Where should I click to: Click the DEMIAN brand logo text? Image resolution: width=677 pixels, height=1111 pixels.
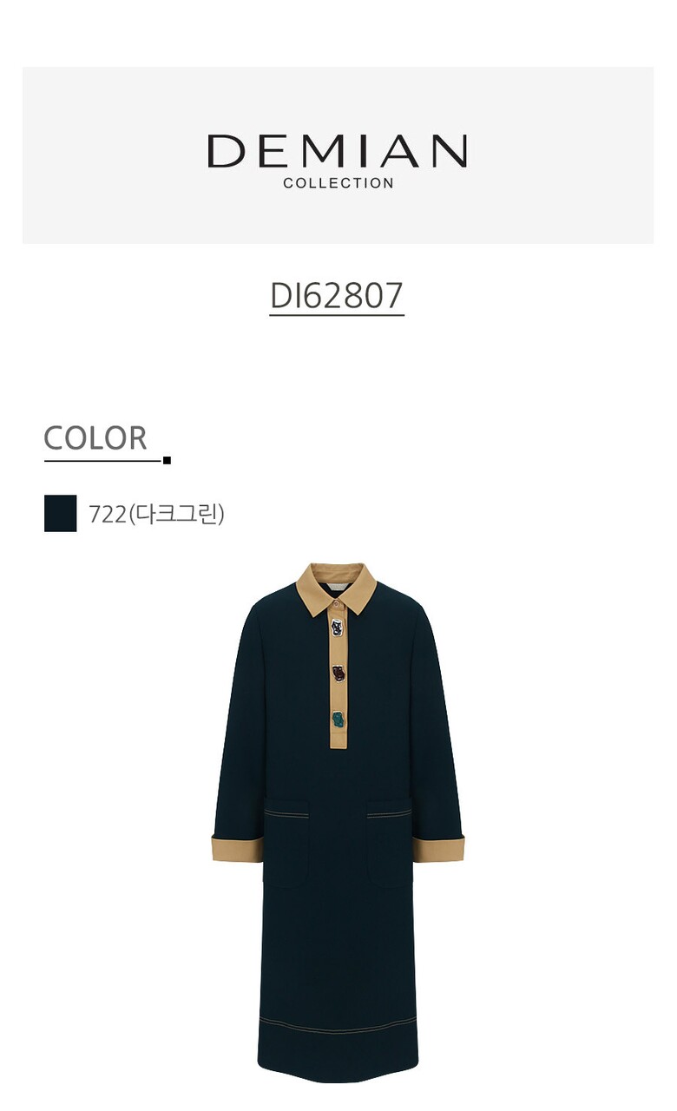[x=338, y=151]
